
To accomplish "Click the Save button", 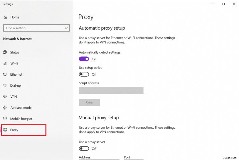I will [89, 103].
